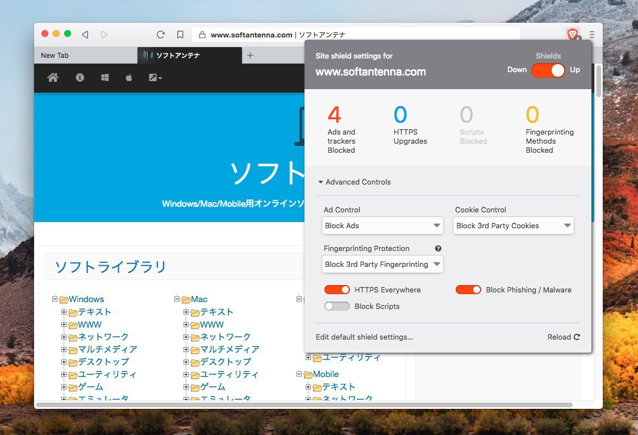Expand テキスト node under Windows
Screen dimensions: 638x435
64,312
